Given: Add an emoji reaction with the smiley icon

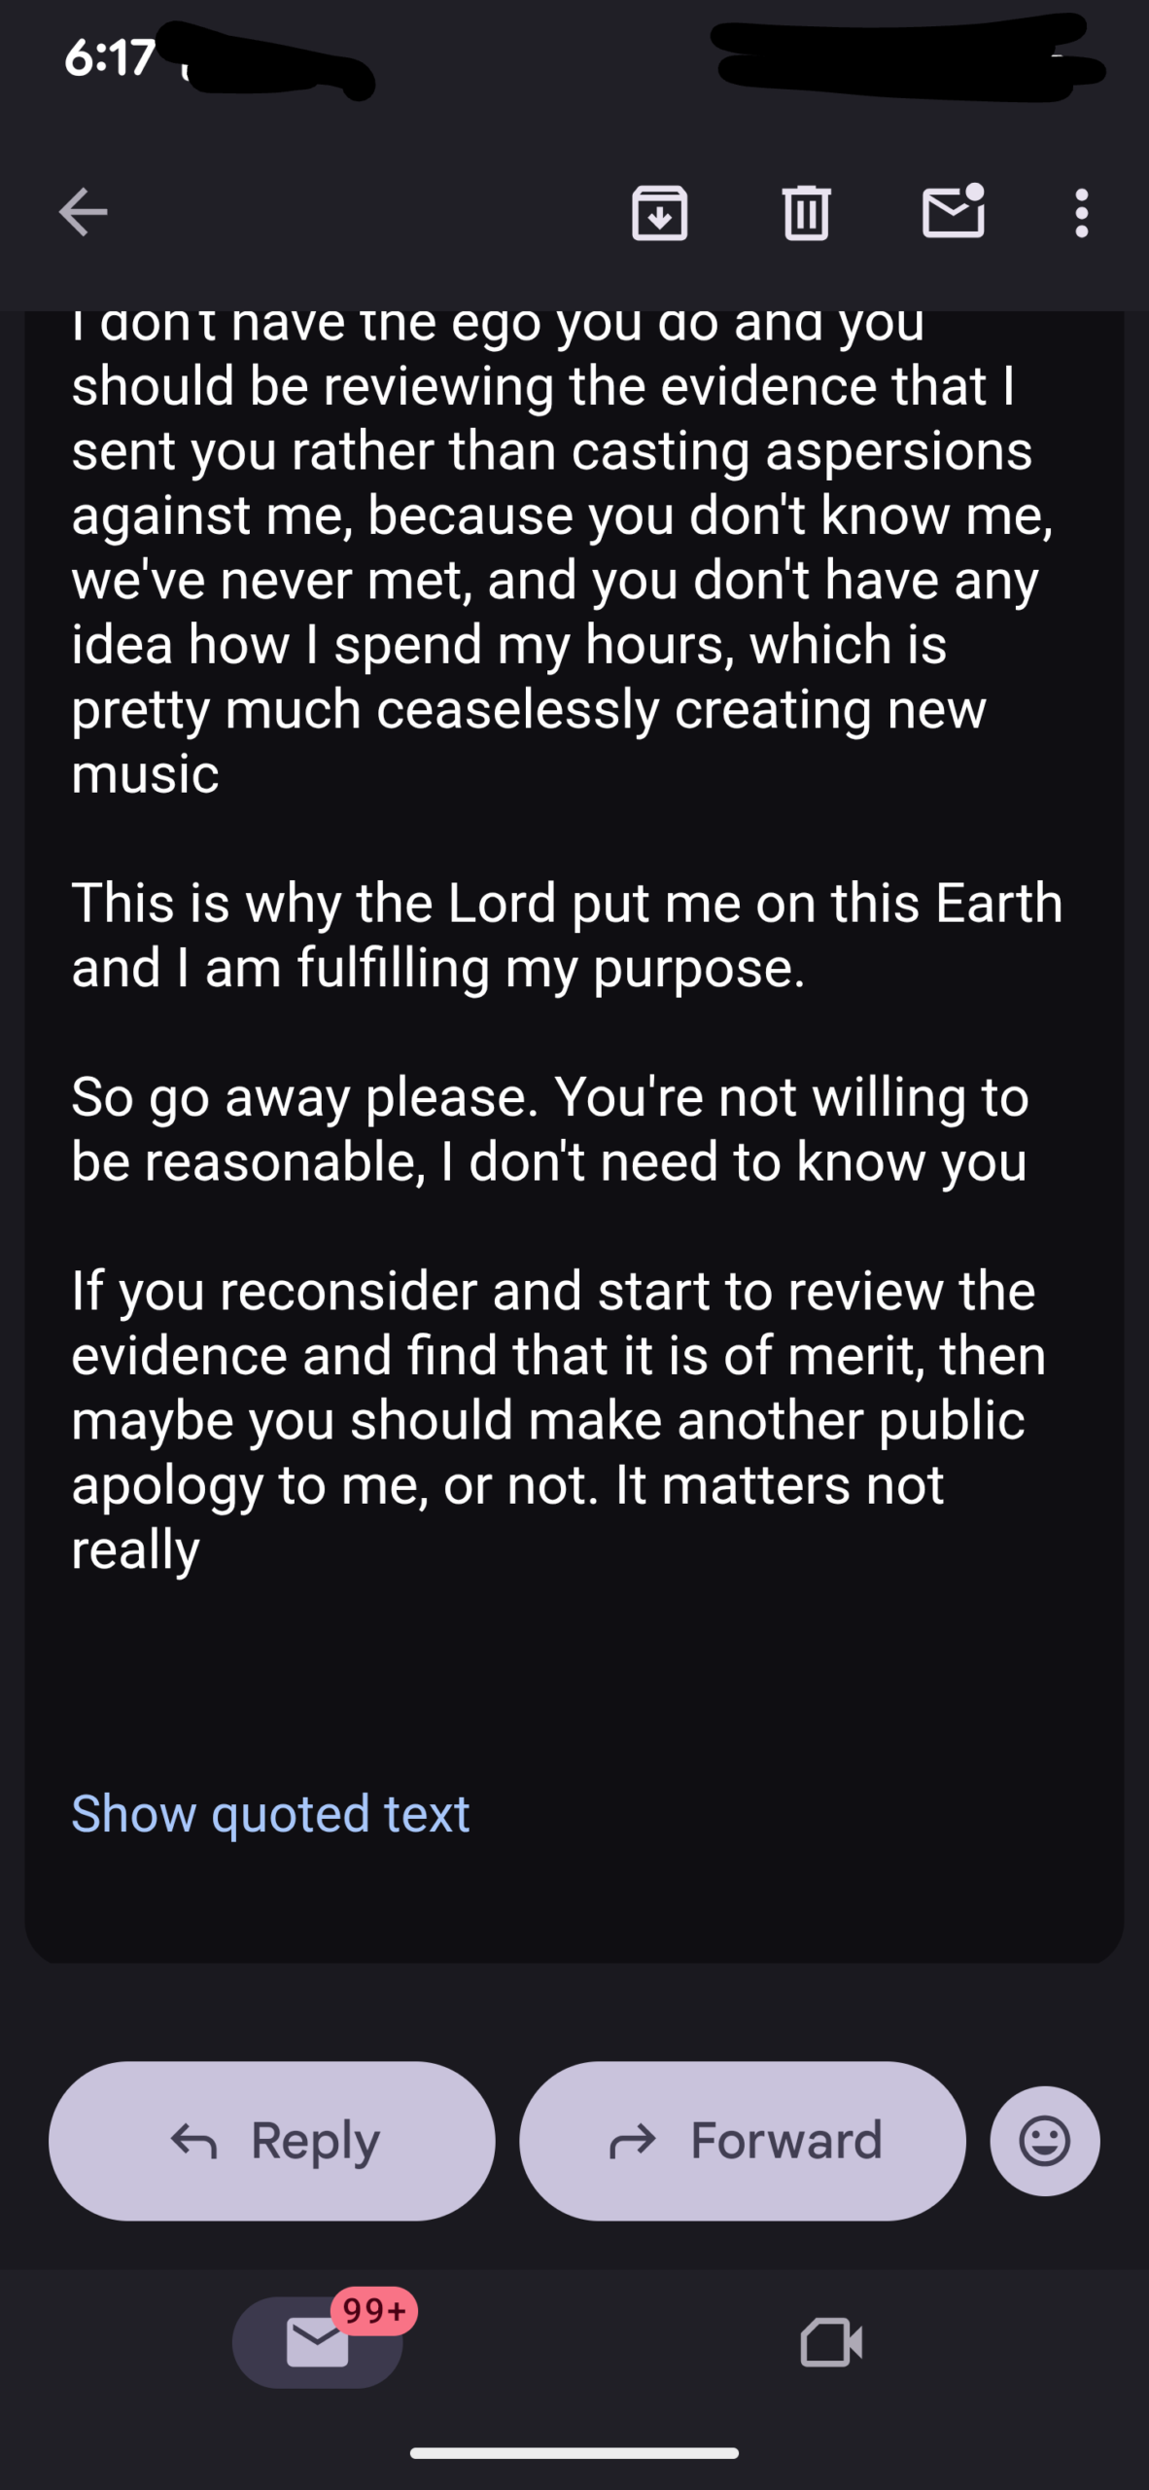Looking at the screenshot, I should [x=1045, y=2140].
